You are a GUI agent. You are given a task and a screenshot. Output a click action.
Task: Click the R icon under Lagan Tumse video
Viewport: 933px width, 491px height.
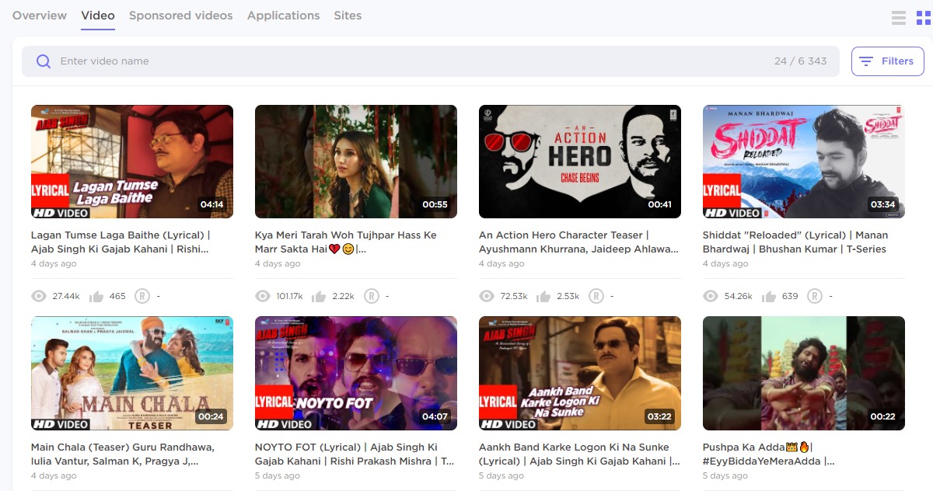[x=143, y=296]
